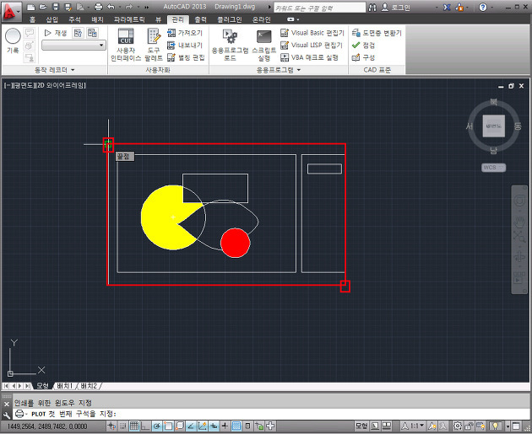Click the 로그인 sign-in button
The height and width of the screenshot is (434, 532).
(x=396, y=8)
